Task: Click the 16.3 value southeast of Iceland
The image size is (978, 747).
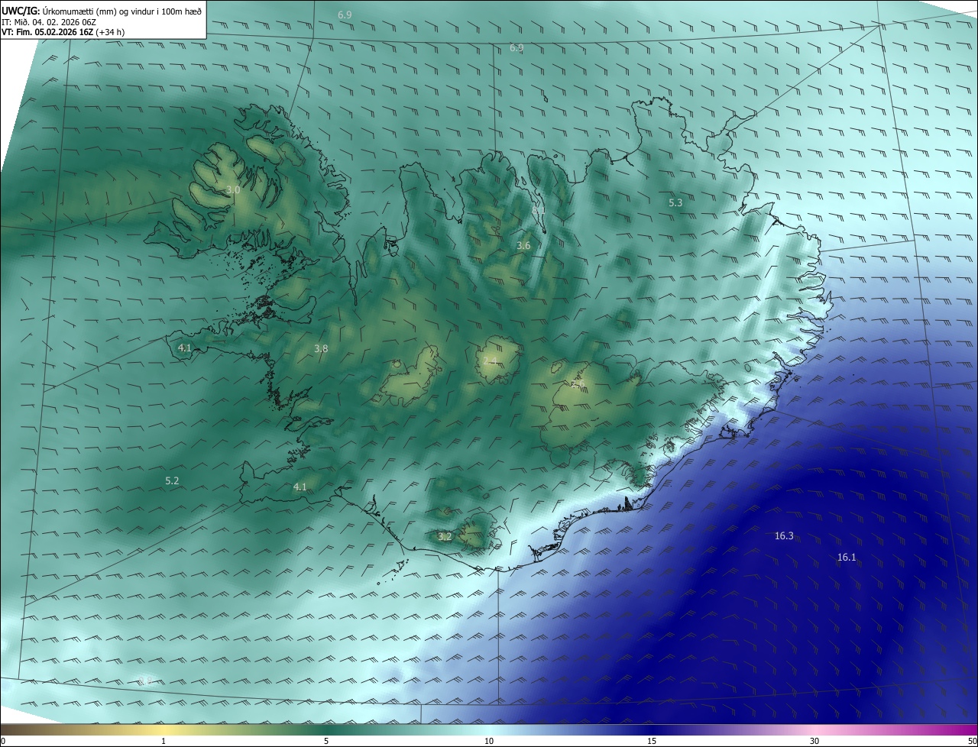Action: click(784, 536)
